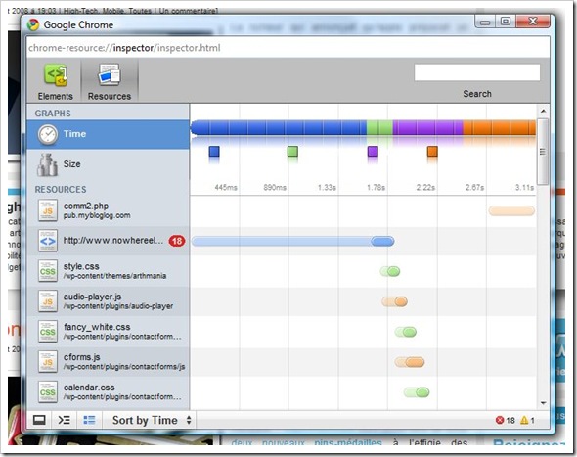
Task: Toggle small resource rows list view
Action: (89, 420)
